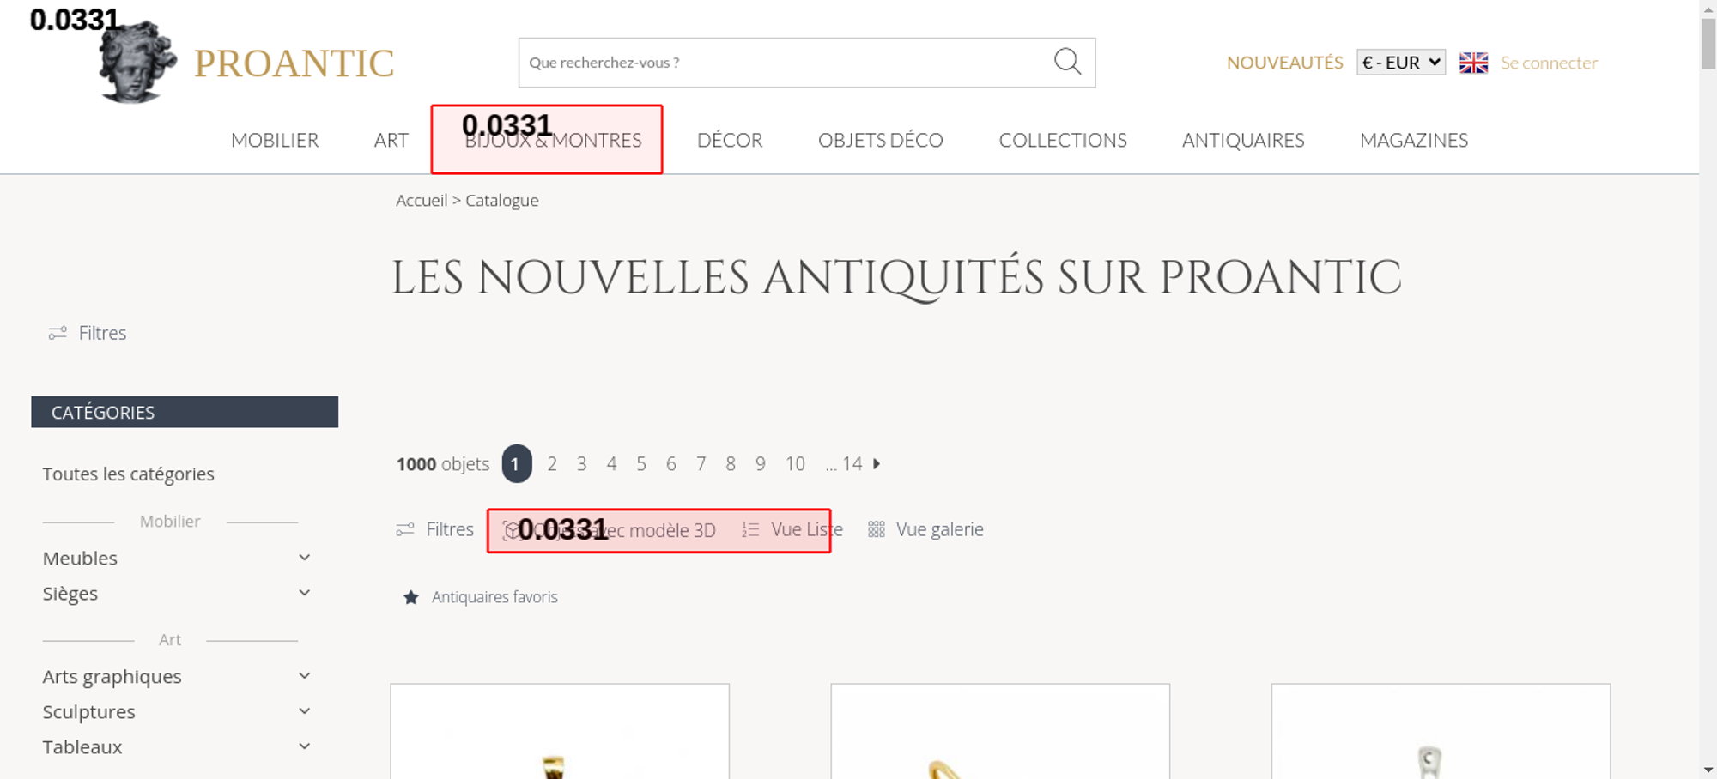The width and height of the screenshot is (1717, 779).
Task: Click the Proantic bust logo
Action: click(x=137, y=63)
